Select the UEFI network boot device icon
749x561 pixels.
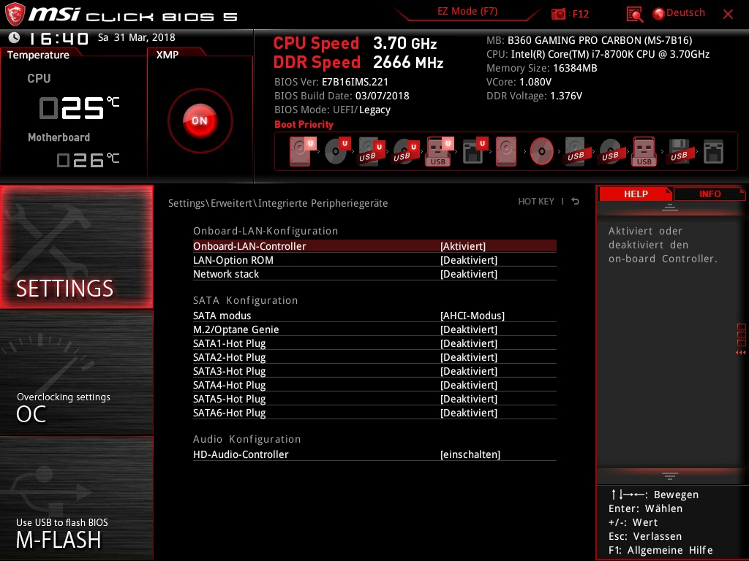tap(475, 151)
